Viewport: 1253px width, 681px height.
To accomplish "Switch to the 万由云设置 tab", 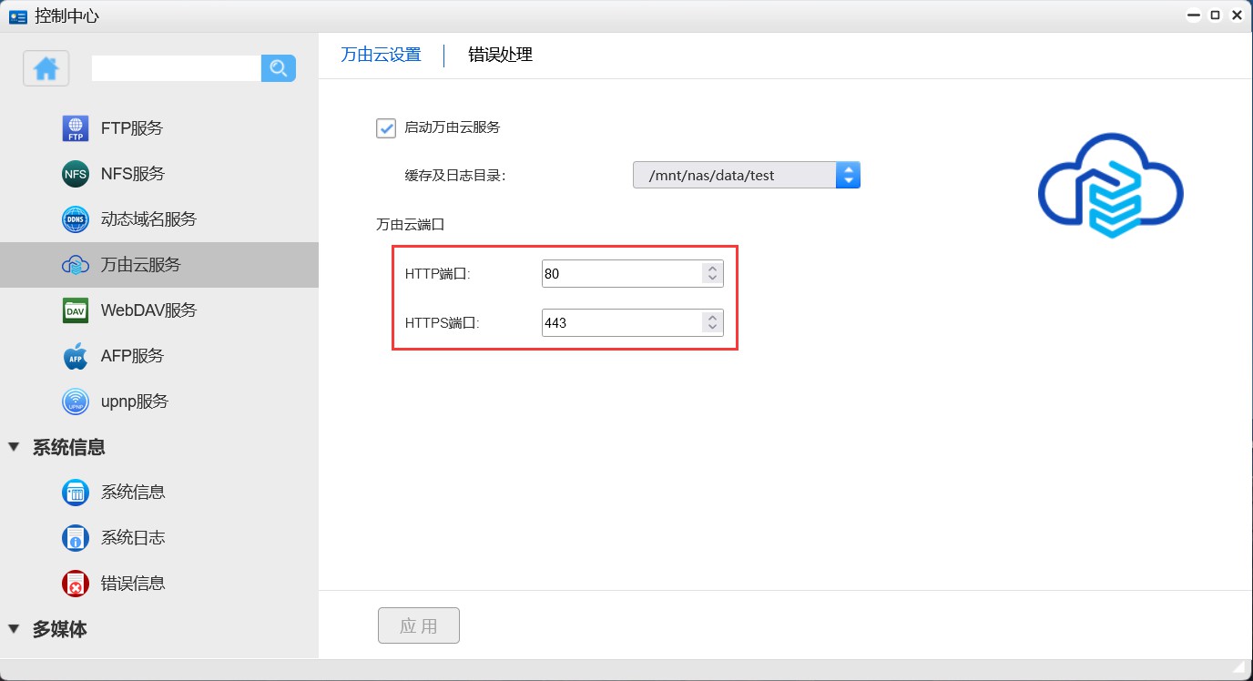I will click(381, 55).
